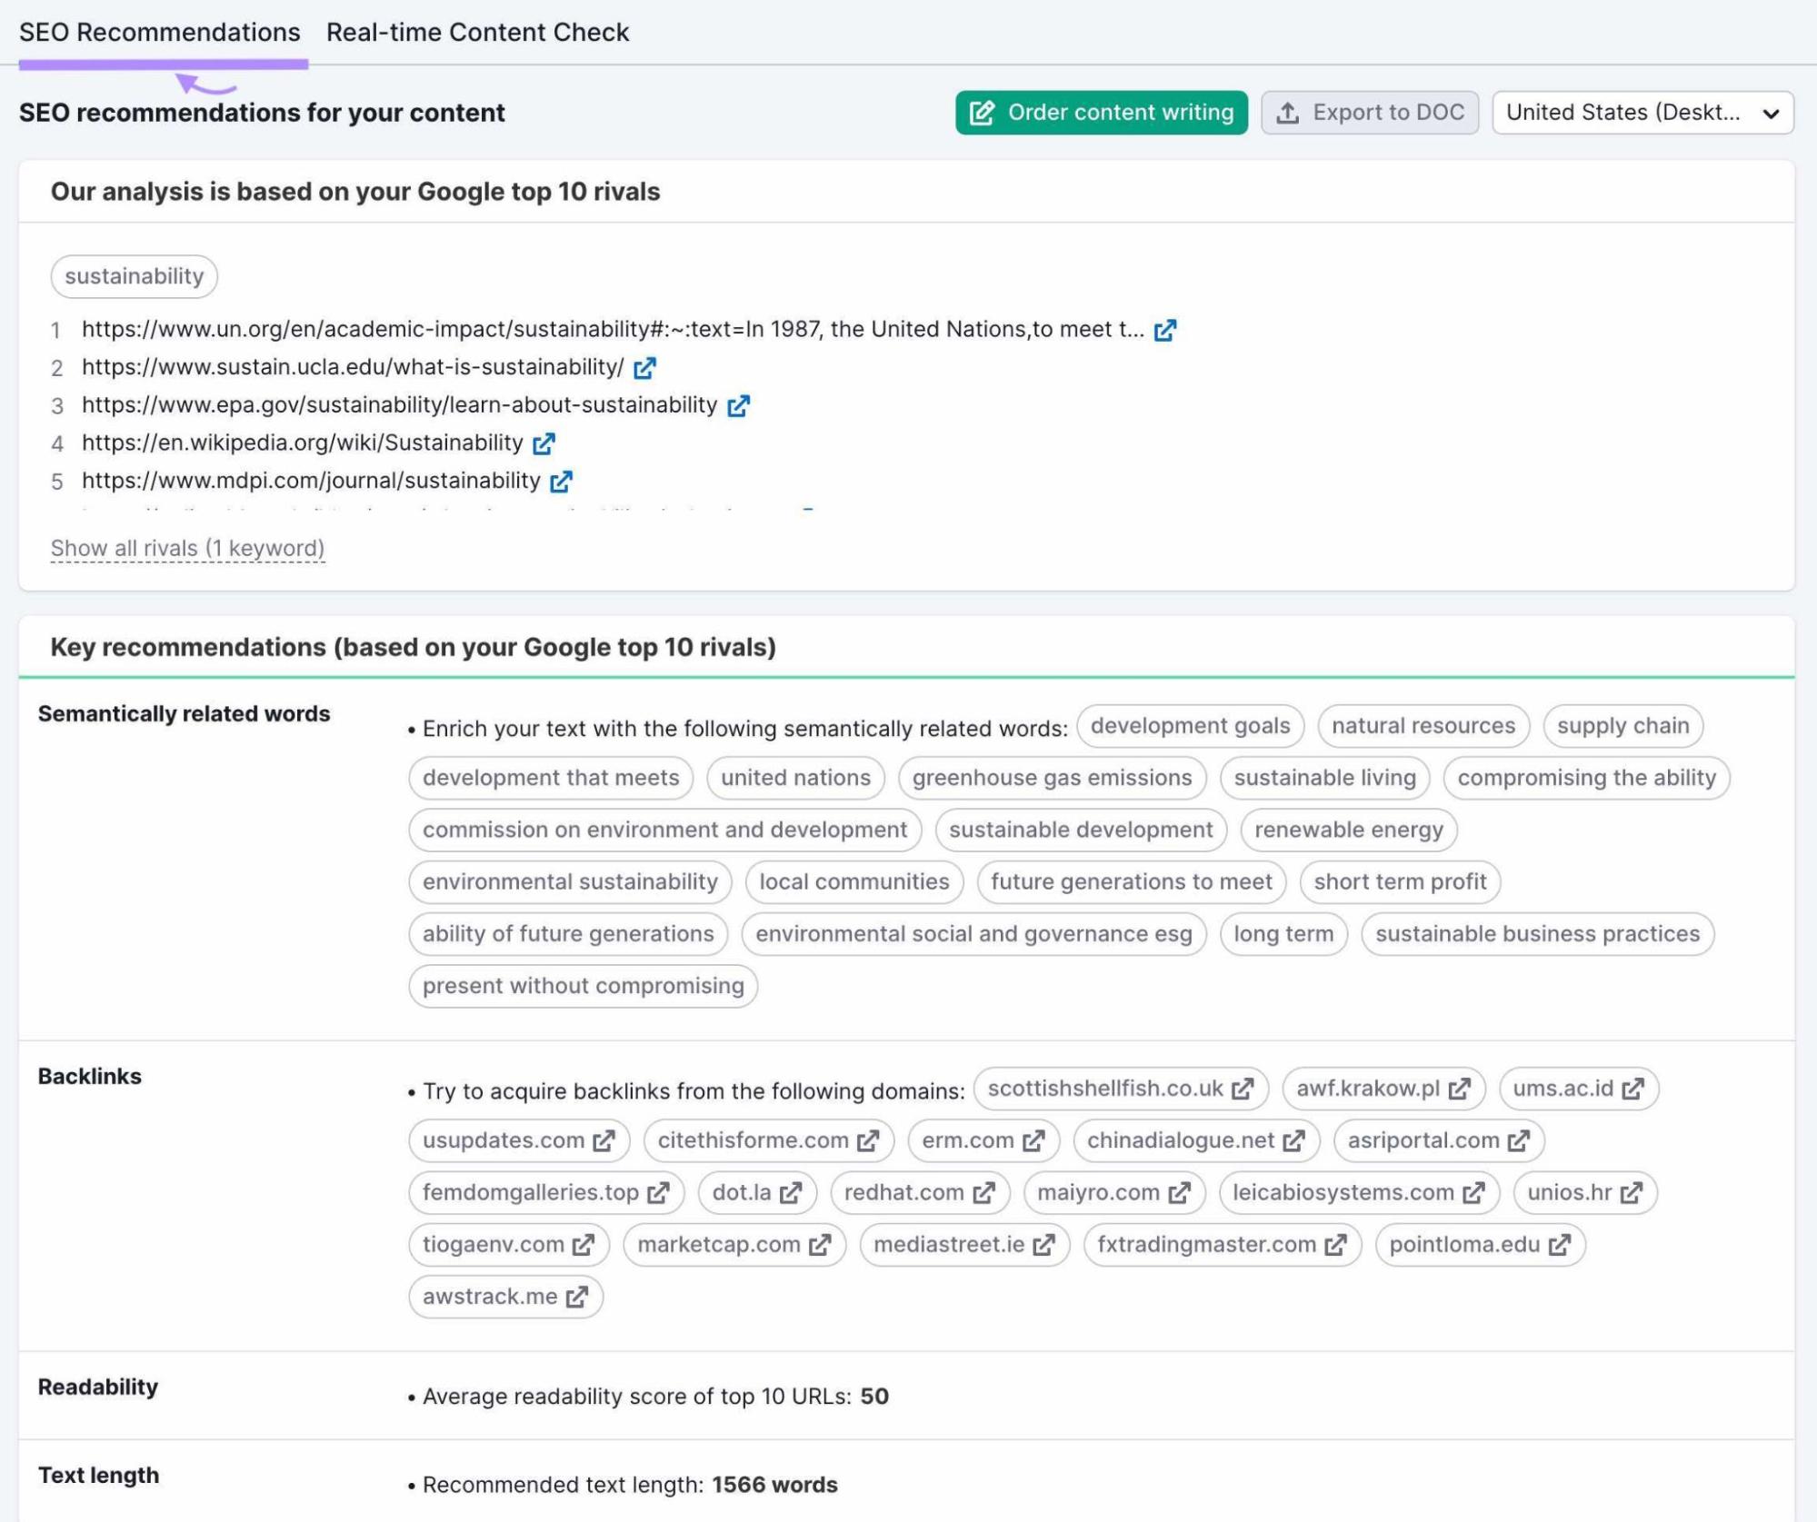Expand the SEO Recommendations tab
The width and height of the screenshot is (1817, 1522).
pos(158,30)
